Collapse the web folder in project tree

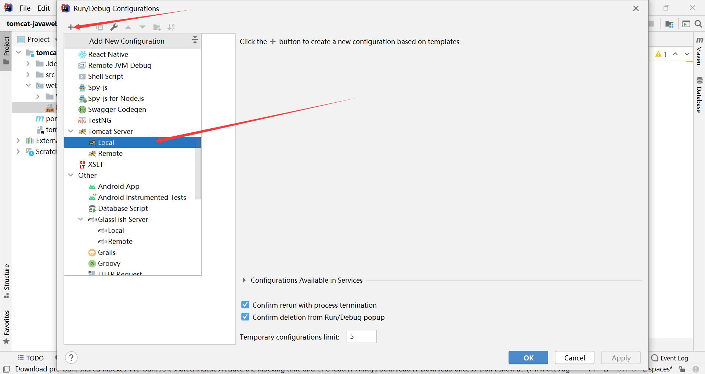click(x=28, y=85)
